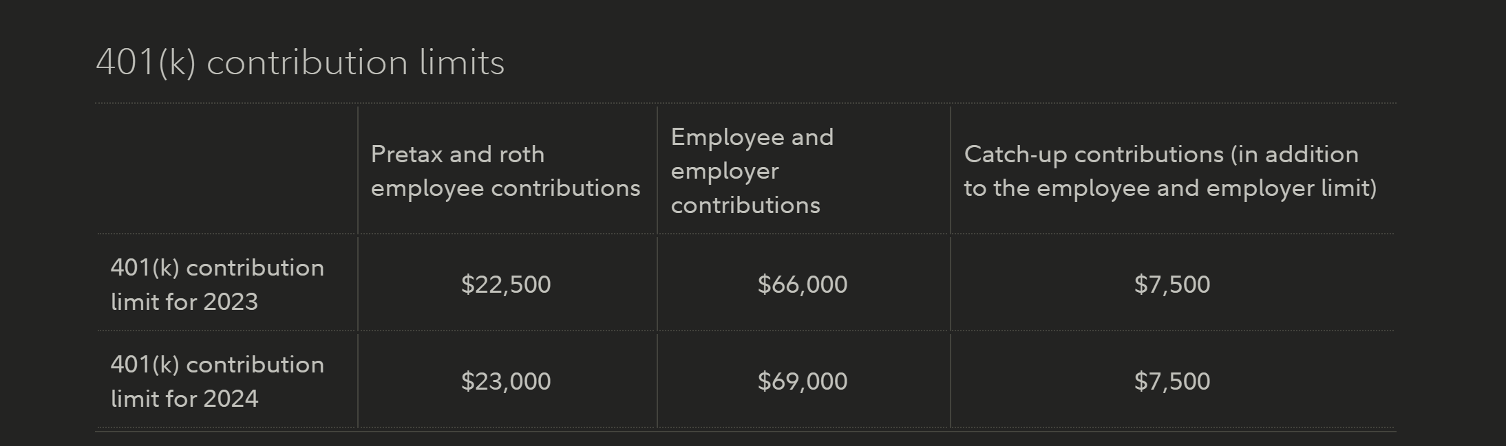This screenshot has width=1506, height=446.
Task: Click the $7,500 catch-up value for 2024
Action: 1172,381
